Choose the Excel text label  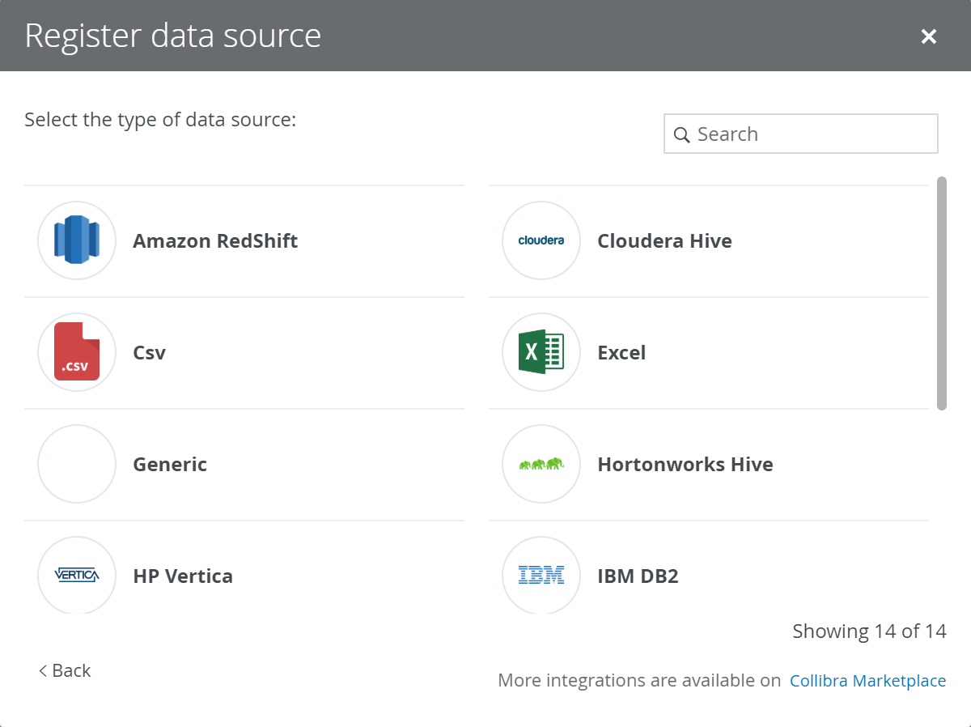[621, 353]
